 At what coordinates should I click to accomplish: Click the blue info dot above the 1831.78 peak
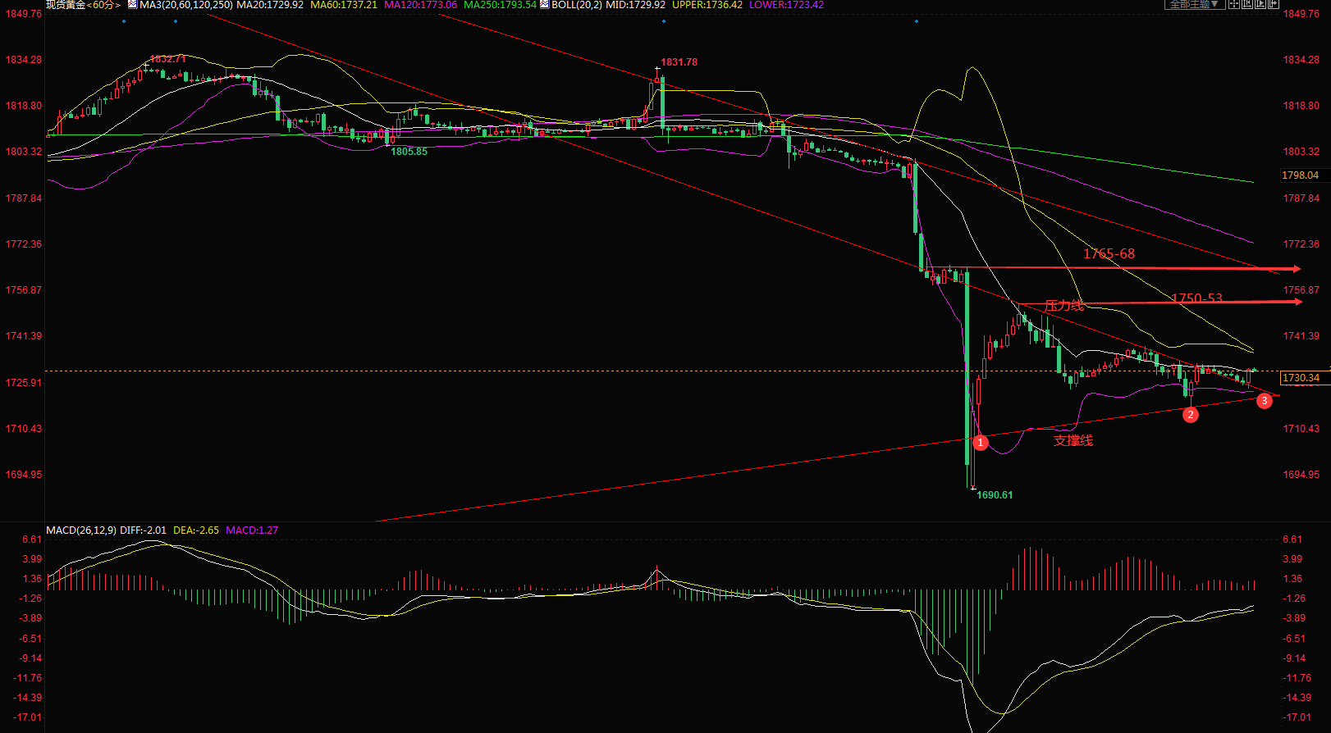tap(664, 21)
